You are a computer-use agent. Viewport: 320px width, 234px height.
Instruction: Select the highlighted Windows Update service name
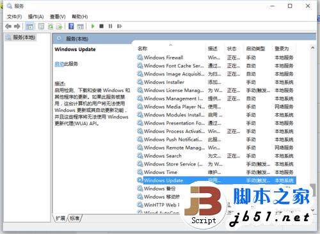pyautogui.click(x=163, y=180)
